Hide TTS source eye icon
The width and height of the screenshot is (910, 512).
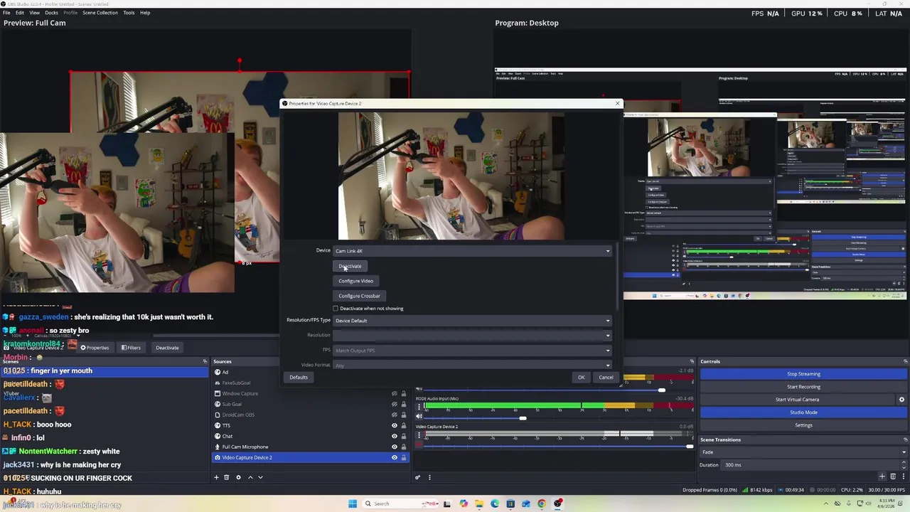395,425
